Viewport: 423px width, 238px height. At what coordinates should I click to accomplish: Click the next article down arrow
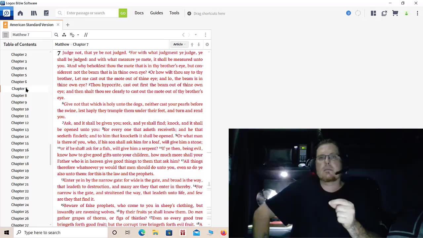(x=199, y=44)
